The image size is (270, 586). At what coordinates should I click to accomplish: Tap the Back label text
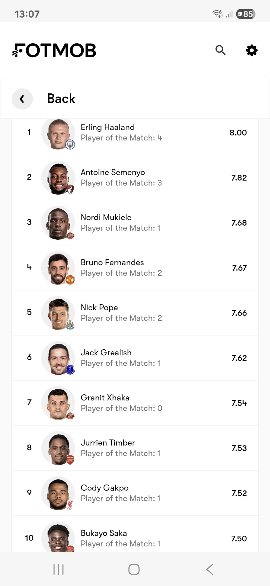61,98
